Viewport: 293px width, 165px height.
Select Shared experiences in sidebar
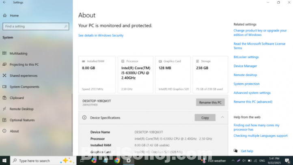click(x=23, y=75)
